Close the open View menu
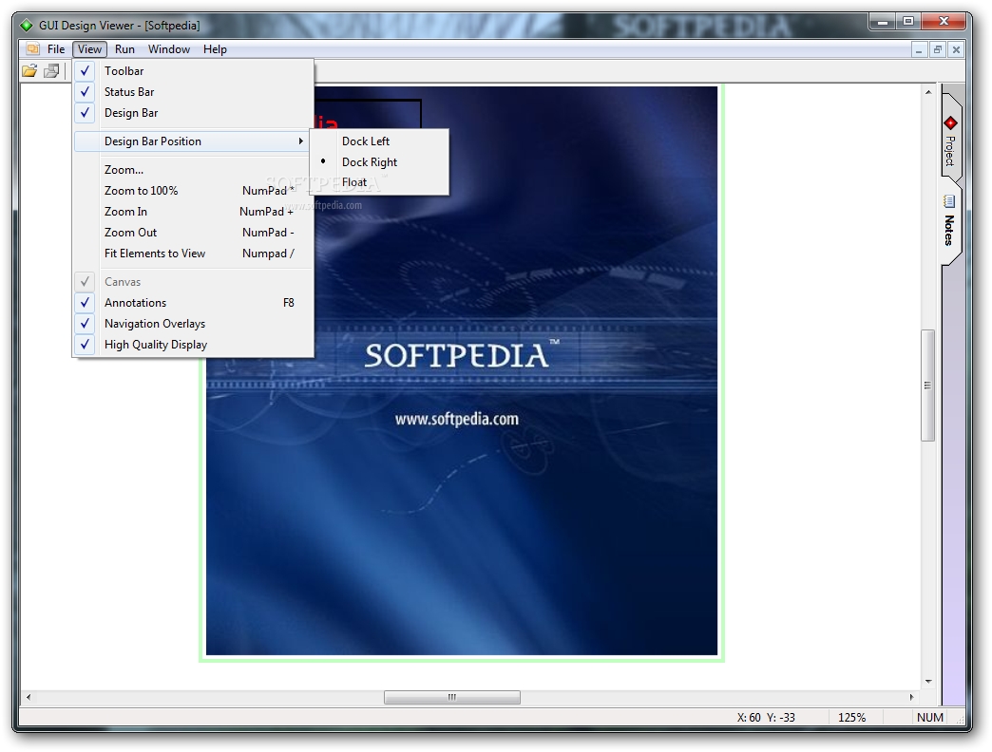 89,48
